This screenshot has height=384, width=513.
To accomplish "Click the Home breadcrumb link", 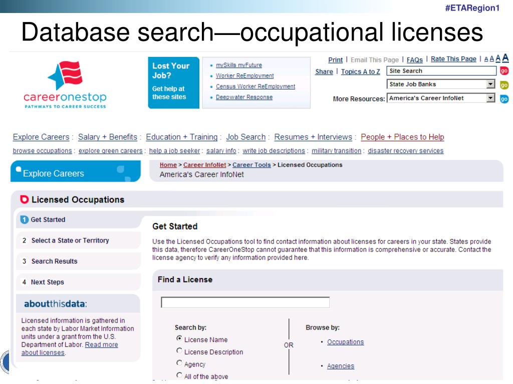I will [x=168, y=165].
